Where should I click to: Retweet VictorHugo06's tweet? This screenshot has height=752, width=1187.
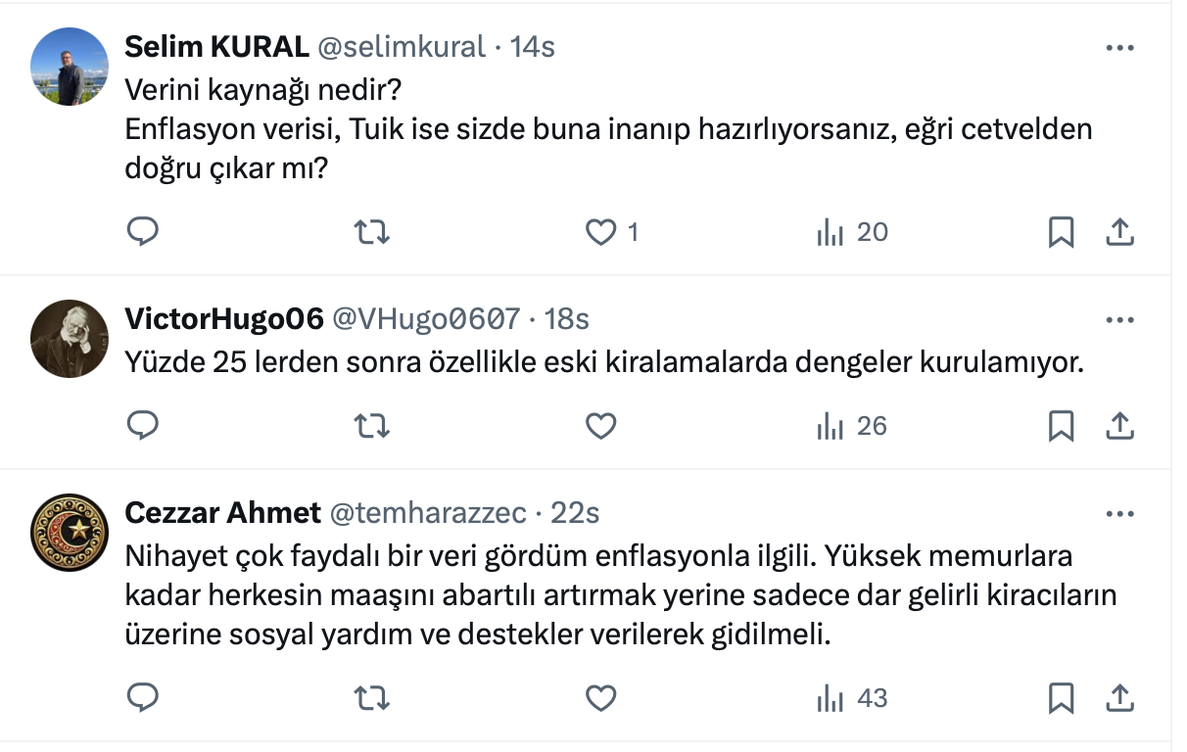tap(372, 426)
